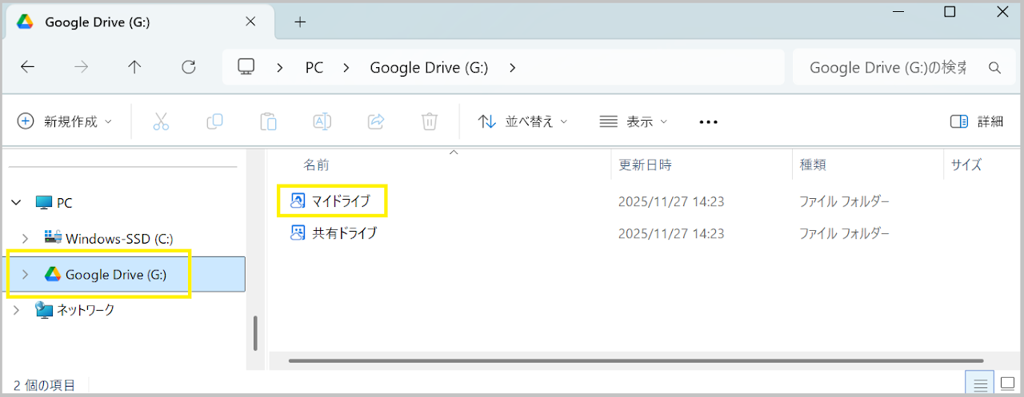Viewport: 1024px width, 397px height.
Task: Toggle the 詳細 details pane
Action: pyautogui.click(x=976, y=121)
